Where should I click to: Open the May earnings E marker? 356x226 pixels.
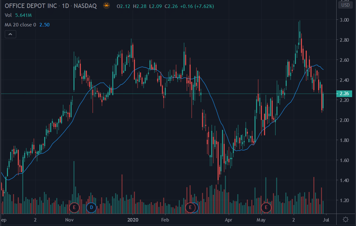pos(266,208)
